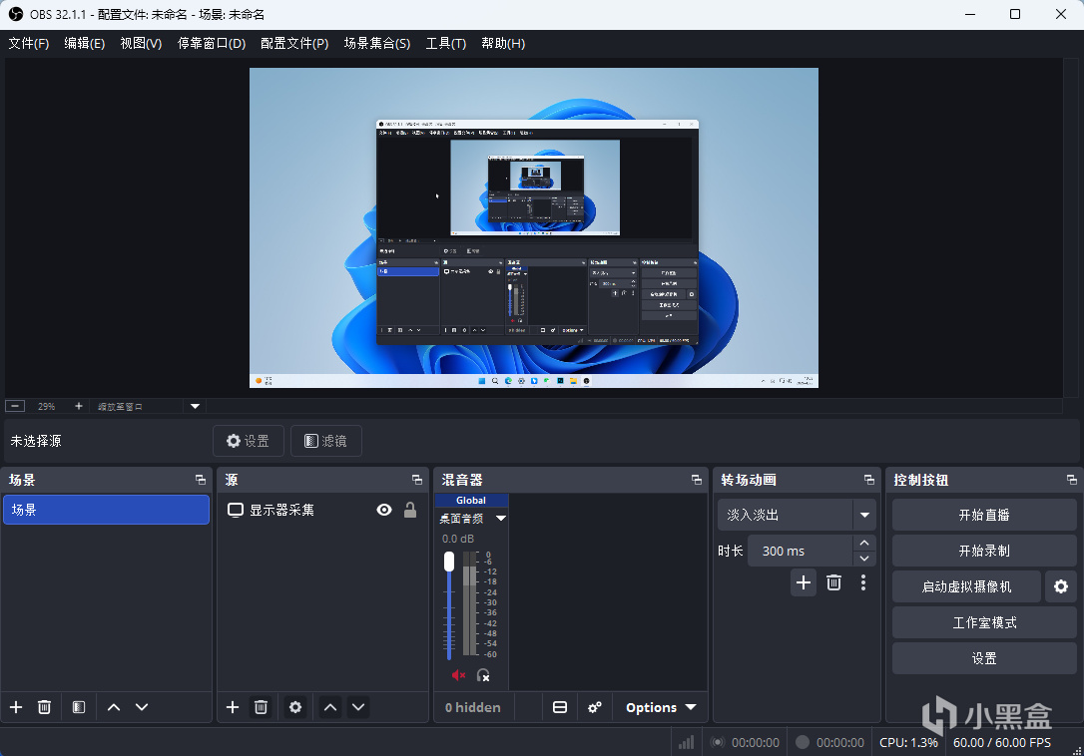Click the CPU: 1.3% status text
This screenshot has height=756, width=1084.
pos(908,743)
